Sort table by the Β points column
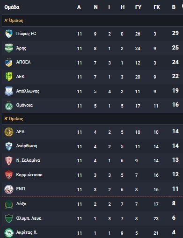Image resolution: width=183 pixels, height=238 pixels. coord(174,7)
